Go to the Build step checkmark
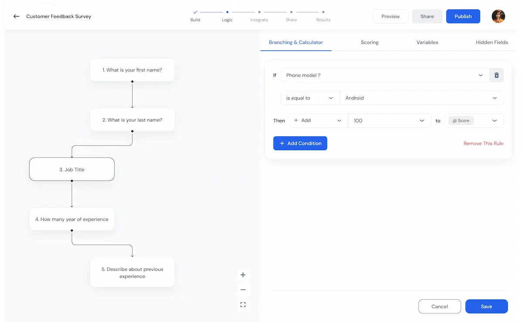This screenshot has height=322, width=523. click(x=195, y=13)
